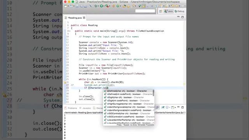249x140 pixels.
Task: Click the Pin Console icon
Action: [163, 107]
